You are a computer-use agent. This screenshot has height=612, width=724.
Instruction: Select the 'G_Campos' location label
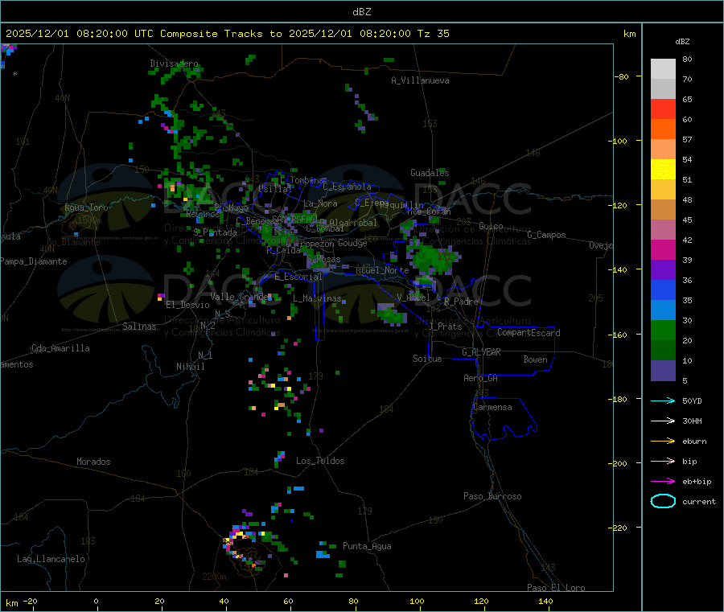tap(546, 235)
